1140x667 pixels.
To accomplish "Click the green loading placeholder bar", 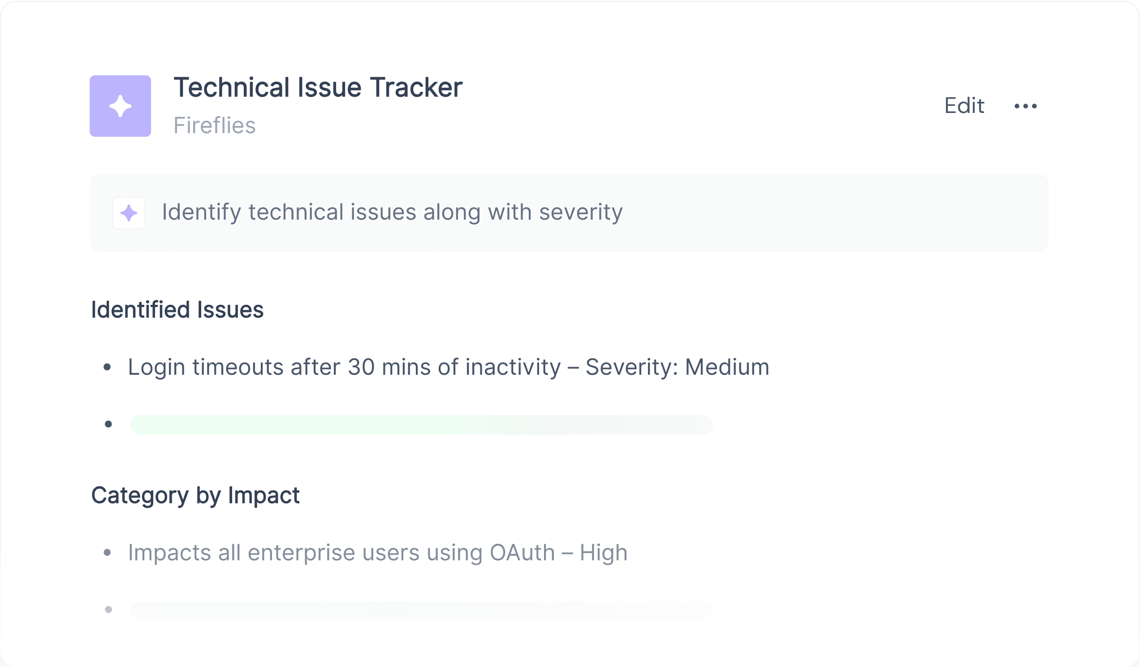I will tap(422, 424).
